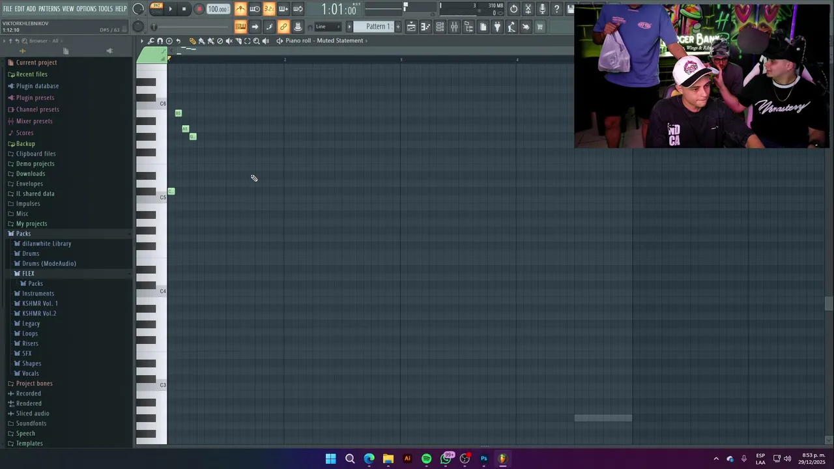
Task: Open piano roll Tools wrench menu
Action: pyautogui.click(x=151, y=40)
